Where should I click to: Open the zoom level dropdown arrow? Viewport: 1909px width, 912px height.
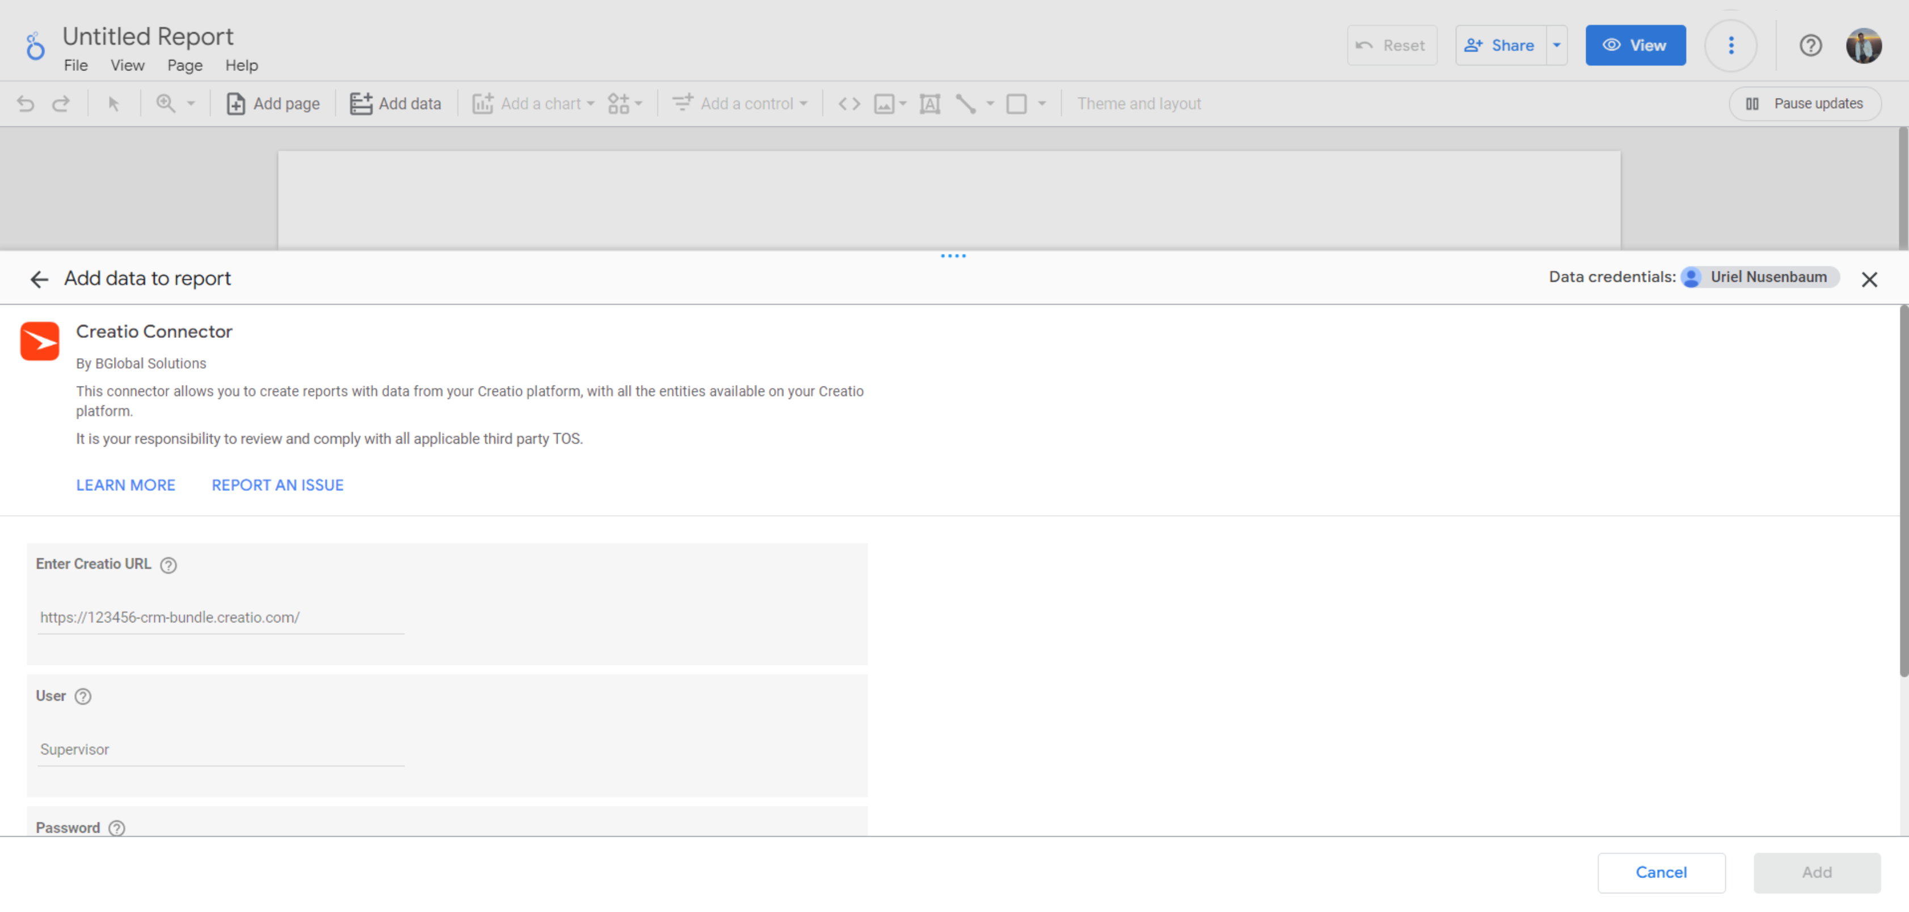(191, 104)
